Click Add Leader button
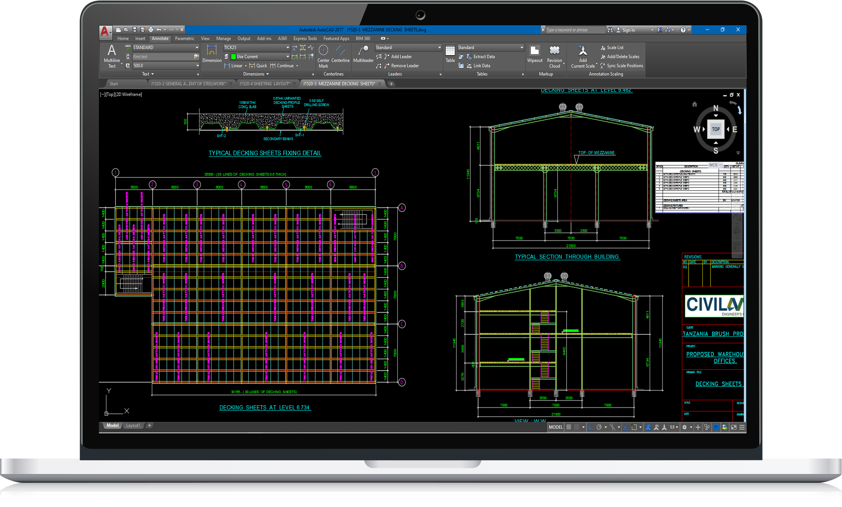The image size is (842, 507). tap(398, 57)
